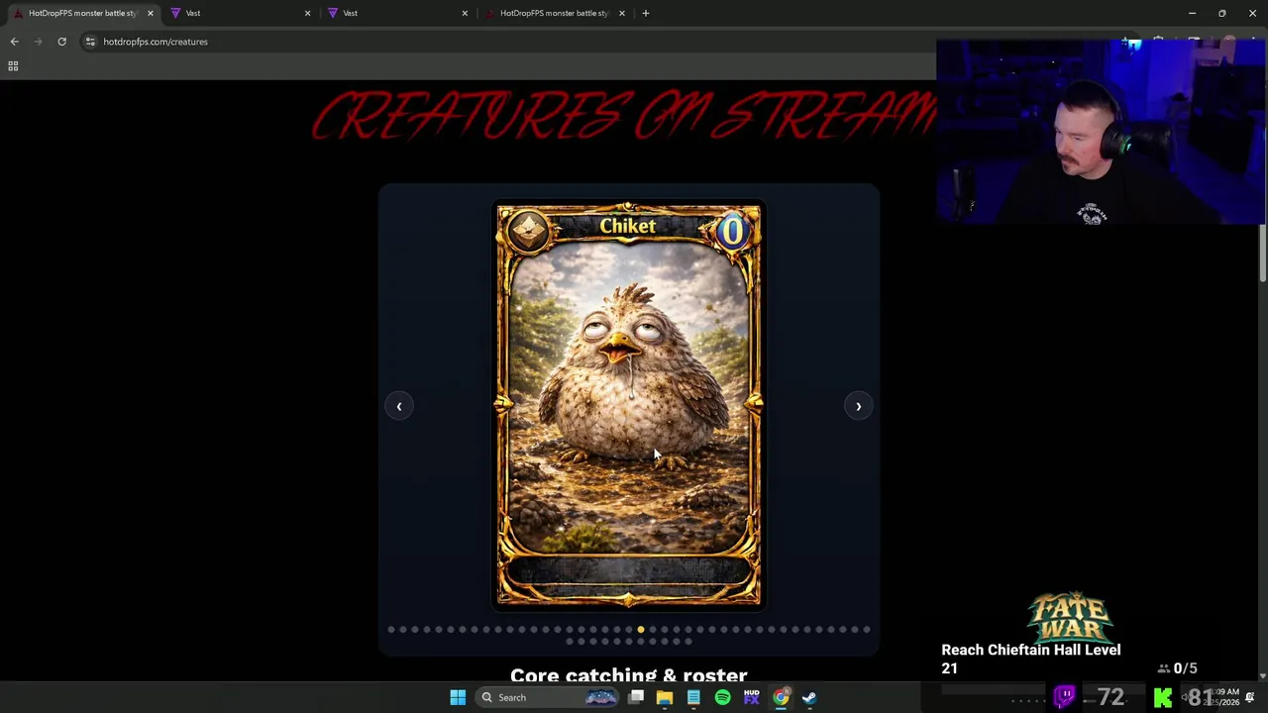The image size is (1268, 713).
Task: Click the Chiket card element emblem
Action: click(527, 231)
